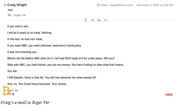
Task: Click the "It was nice knowing you" line
Action: [22, 52]
